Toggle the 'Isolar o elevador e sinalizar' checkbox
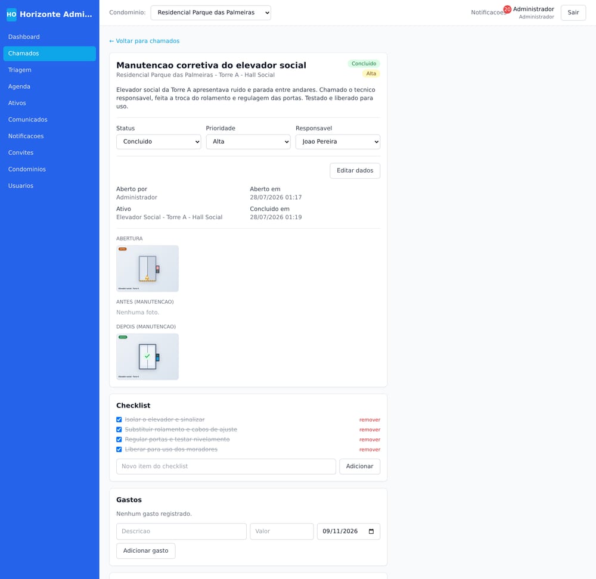596x579 pixels. (x=119, y=420)
